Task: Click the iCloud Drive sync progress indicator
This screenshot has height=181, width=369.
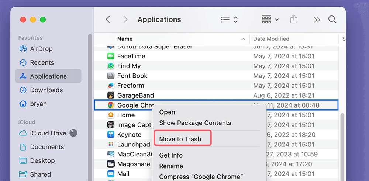Action: pos(73,133)
